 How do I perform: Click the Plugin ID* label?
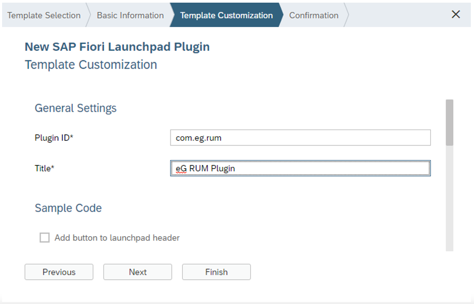54,138
